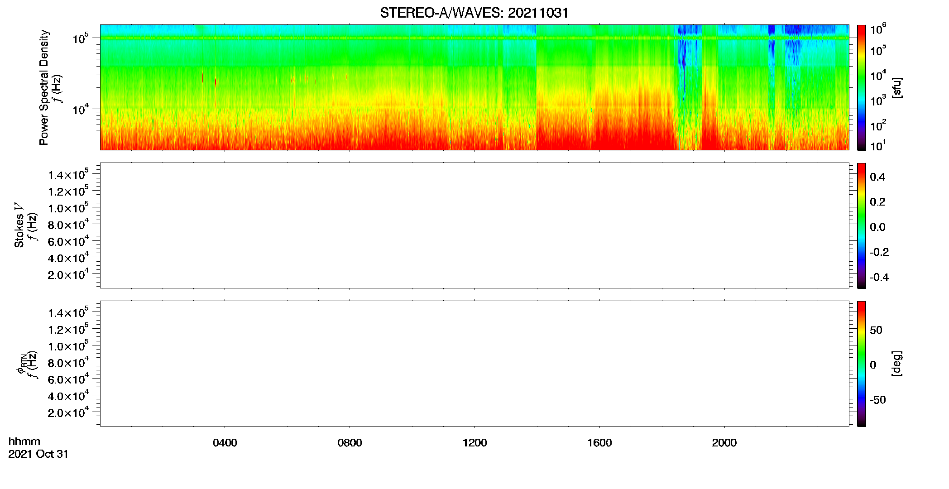The width and height of the screenshot is (949, 489).
Task: Click the 1200 time axis label
Action: pyautogui.click(x=474, y=443)
